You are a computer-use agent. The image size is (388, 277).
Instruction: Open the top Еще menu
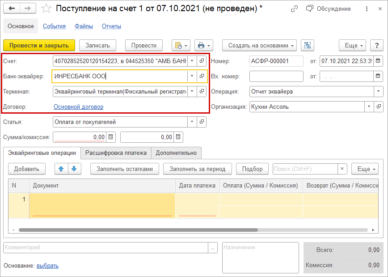[x=352, y=45]
